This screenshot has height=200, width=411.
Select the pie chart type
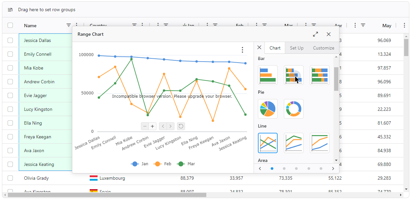point(267,109)
